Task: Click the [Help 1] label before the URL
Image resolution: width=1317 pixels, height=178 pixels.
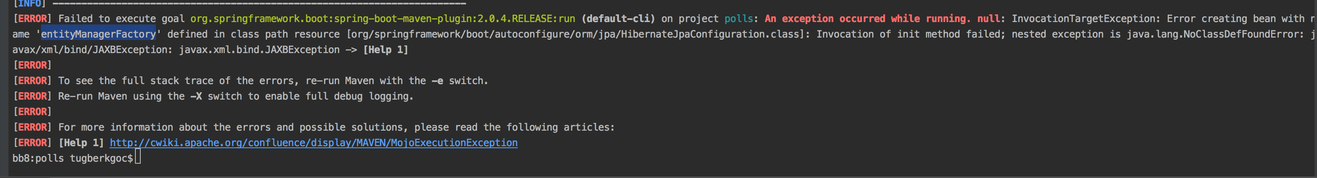Action: click(81, 143)
